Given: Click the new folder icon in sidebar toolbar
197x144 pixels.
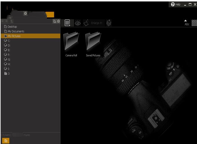Looking at the screenshot, I should click(54, 21).
